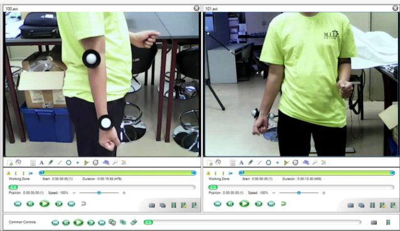Toggle the working zone lock for 100.avi
The image size is (400, 231).
tap(8, 173)
